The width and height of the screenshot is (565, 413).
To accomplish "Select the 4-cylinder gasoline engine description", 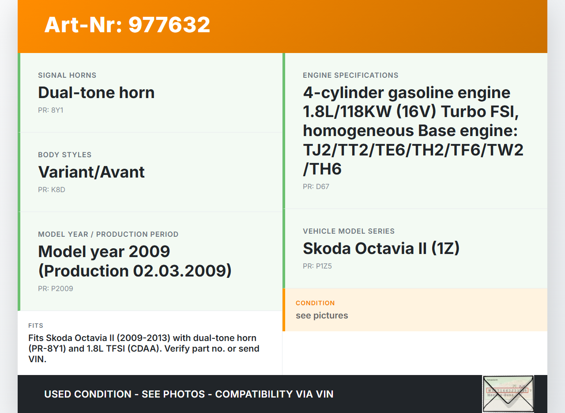I will pos(413,131).
